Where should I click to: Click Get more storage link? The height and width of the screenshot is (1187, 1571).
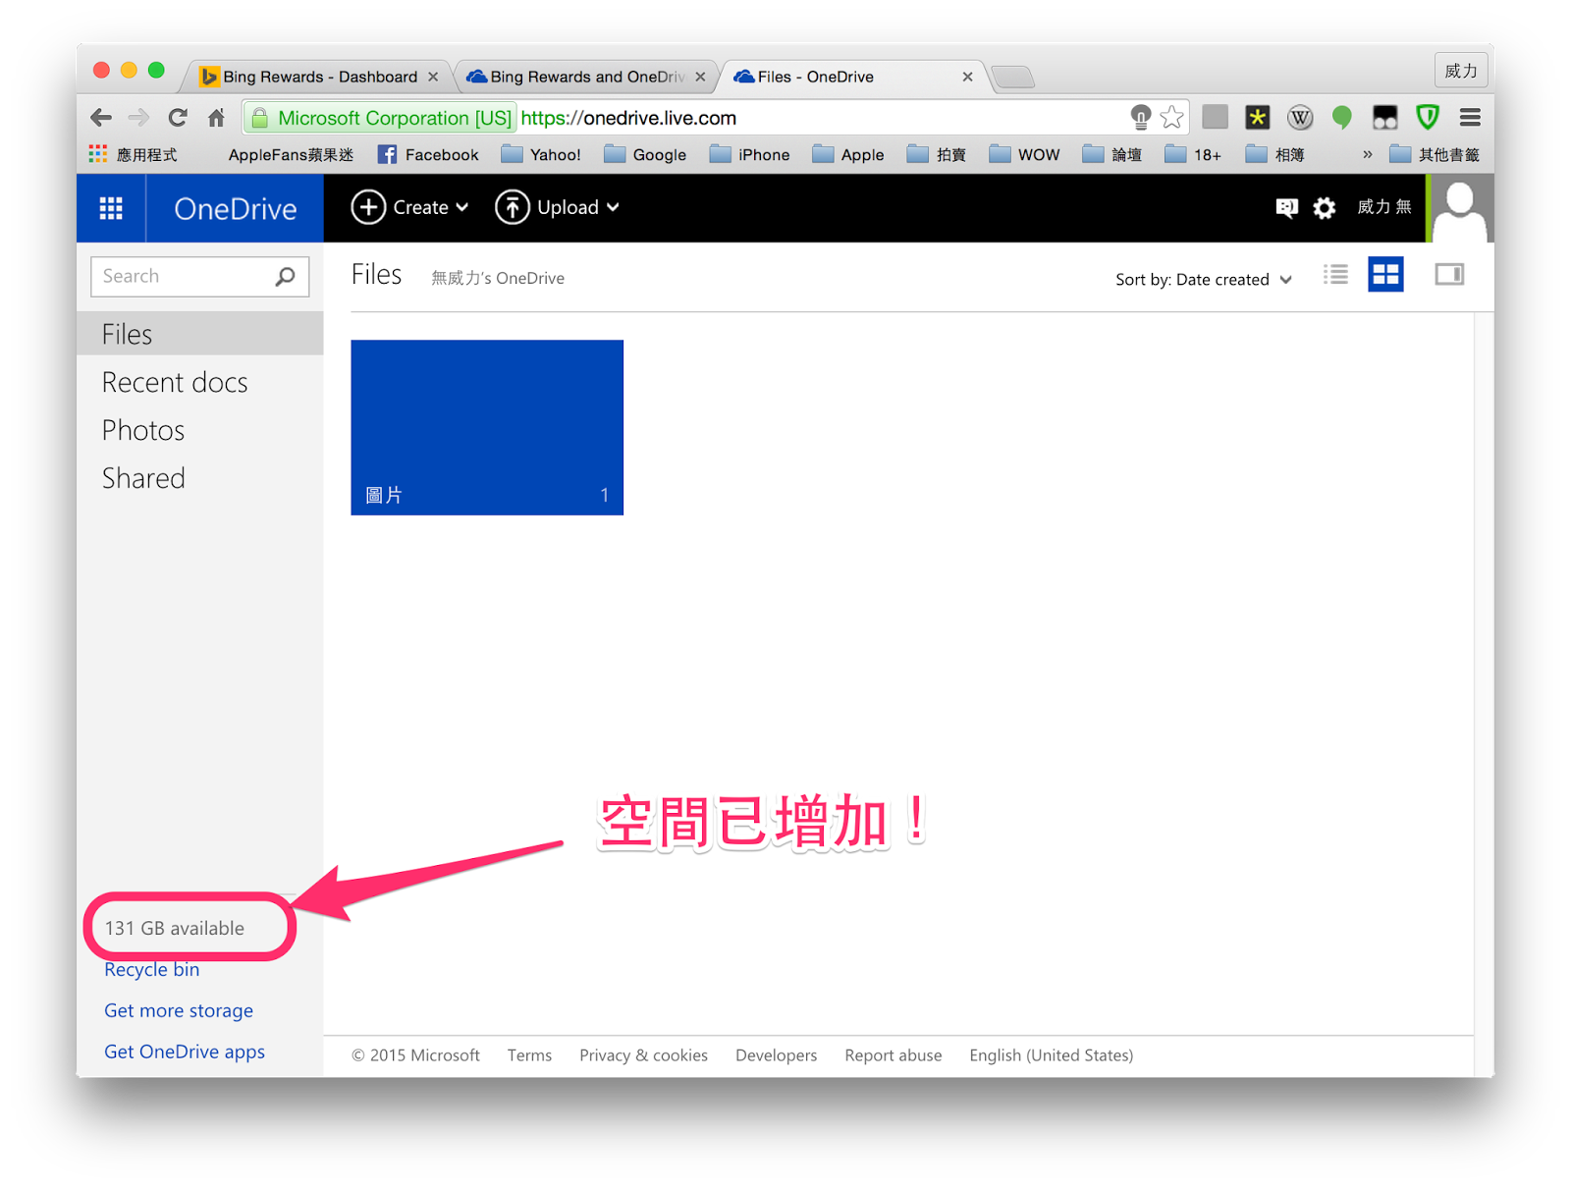(x=179, y=1010)
